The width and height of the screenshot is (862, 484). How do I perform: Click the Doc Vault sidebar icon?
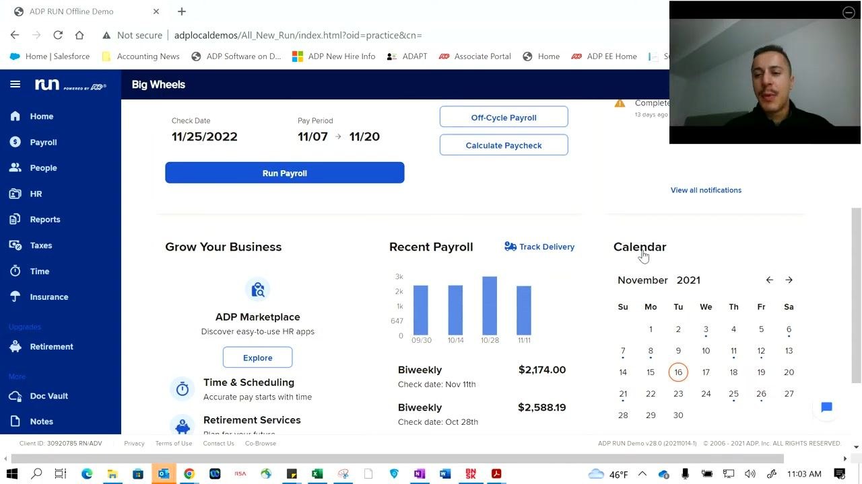(15, 396)
